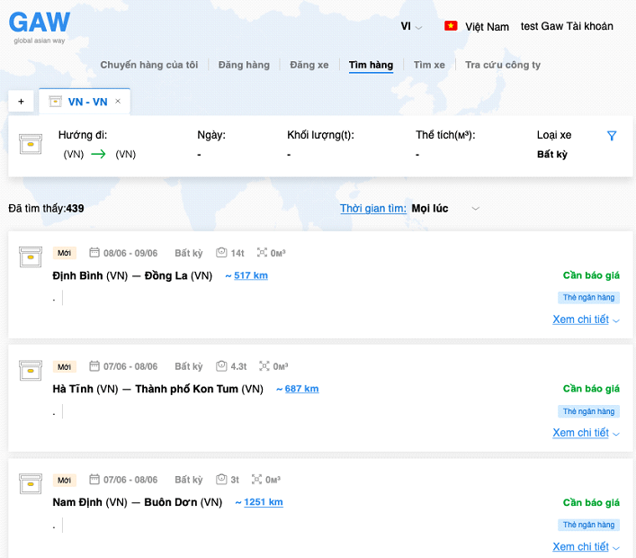Click the Vietnam flag icon
The height and width of the screenshot is (558, 636).
(x=451, y=26)
